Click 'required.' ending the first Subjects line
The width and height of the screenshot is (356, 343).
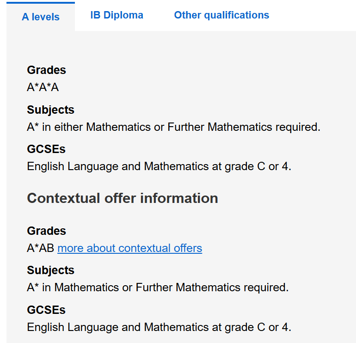click(298, 127)
